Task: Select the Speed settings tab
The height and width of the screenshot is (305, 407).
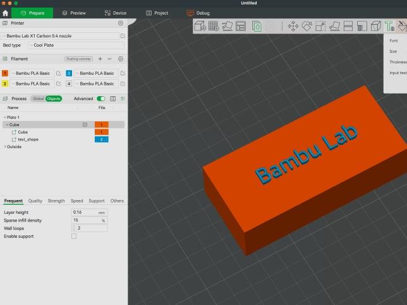Action: tap(77, 201)
